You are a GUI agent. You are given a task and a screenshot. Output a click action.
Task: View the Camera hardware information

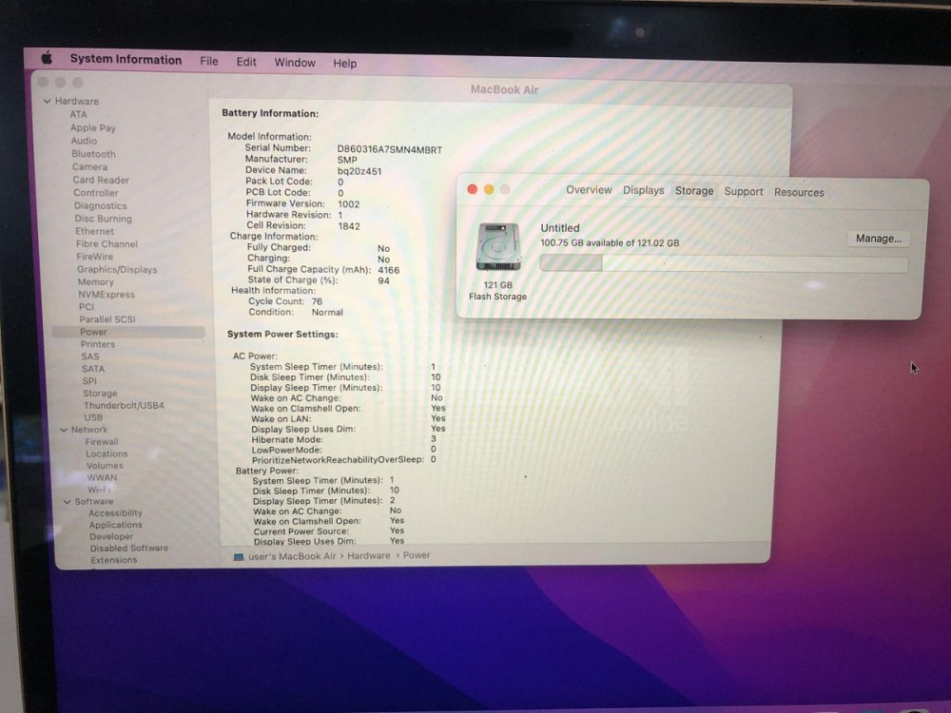point(90,166)
